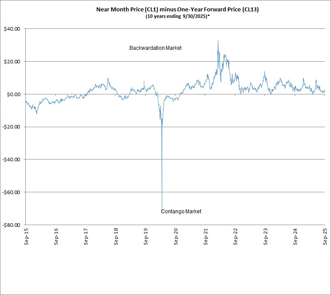Select the -$80.00 y-axis label

[12, 225]
